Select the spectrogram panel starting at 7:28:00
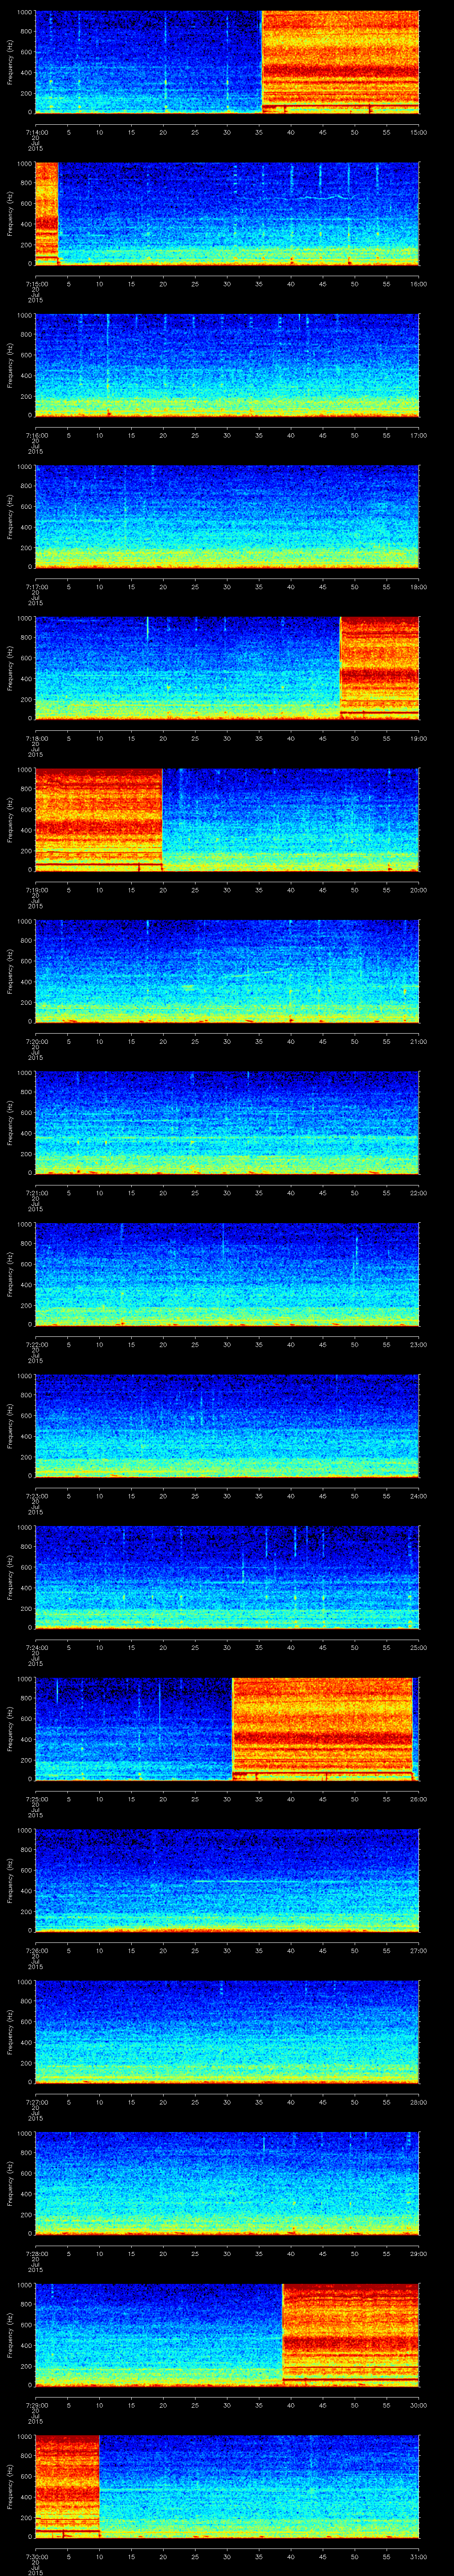454x2576 pixels. click(227, 2182)
